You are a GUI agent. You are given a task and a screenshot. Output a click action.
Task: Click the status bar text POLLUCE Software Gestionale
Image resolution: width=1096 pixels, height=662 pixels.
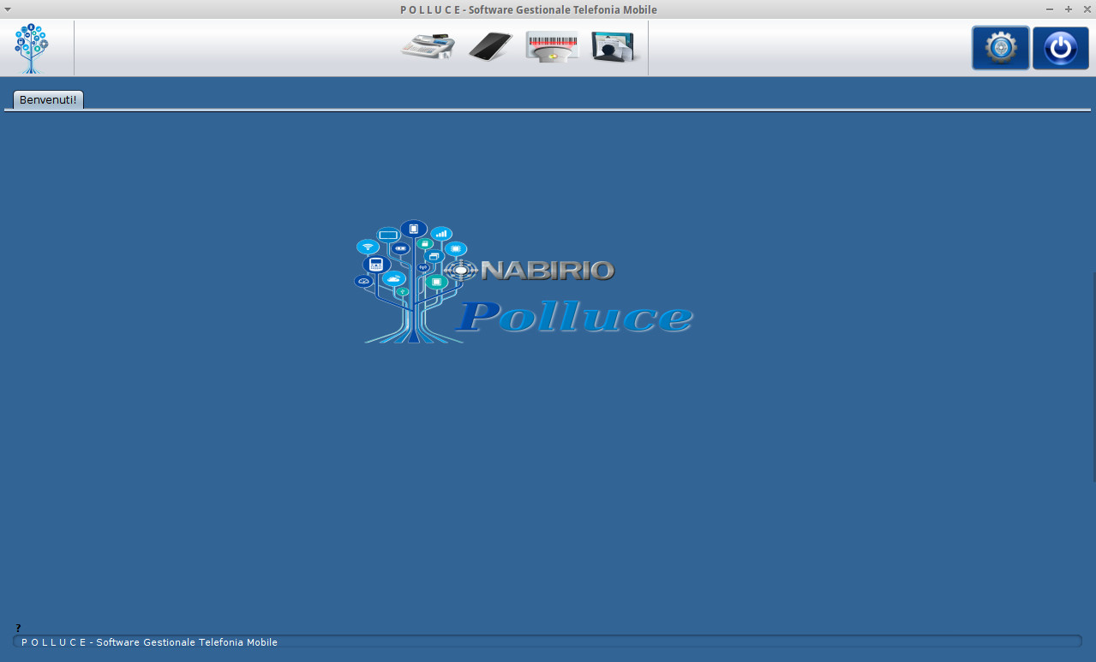point(149,641)
